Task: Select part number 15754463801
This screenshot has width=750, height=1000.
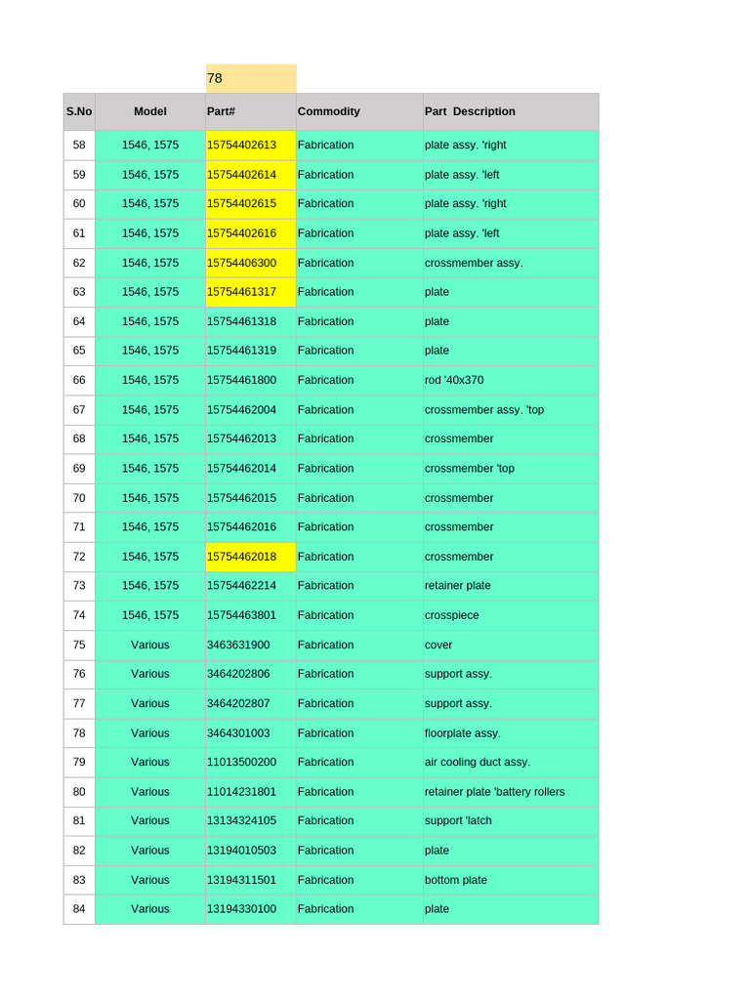Action: [251, 615]
